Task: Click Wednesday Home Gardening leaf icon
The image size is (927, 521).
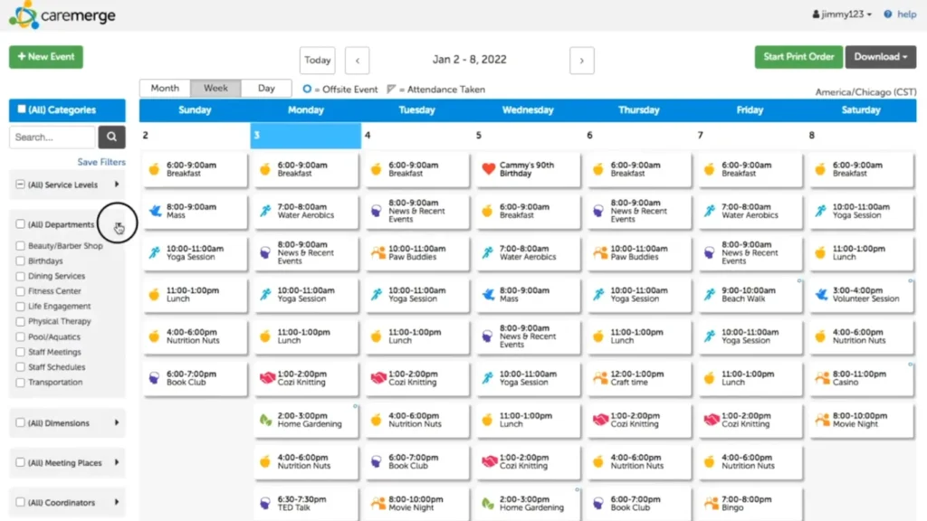Action: [488, 503]
